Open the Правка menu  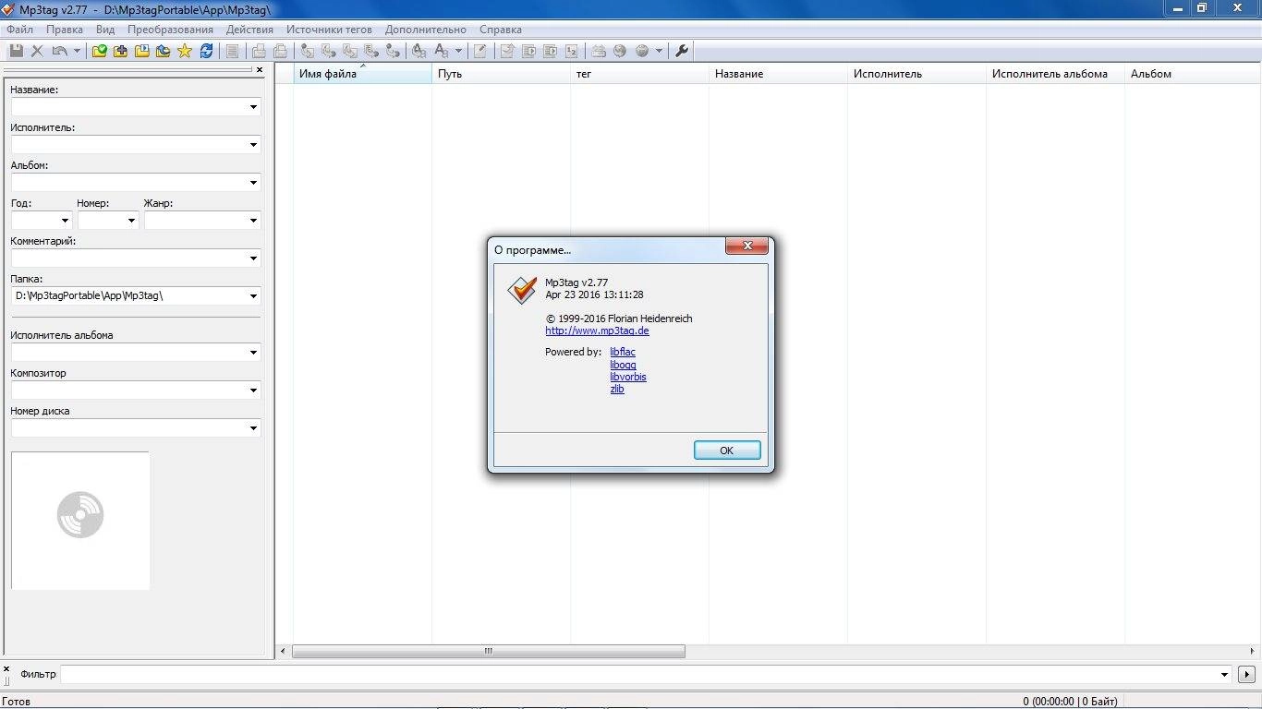(x=65, y=30)
